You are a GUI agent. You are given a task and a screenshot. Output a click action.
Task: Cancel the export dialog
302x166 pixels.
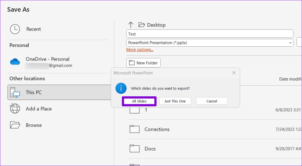[212, 101]
